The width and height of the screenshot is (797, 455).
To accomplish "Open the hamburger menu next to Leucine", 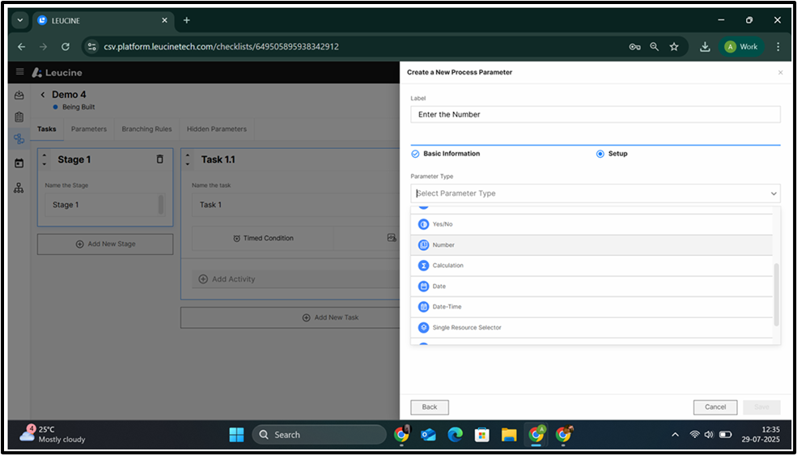I will click(x=20, y=72).
